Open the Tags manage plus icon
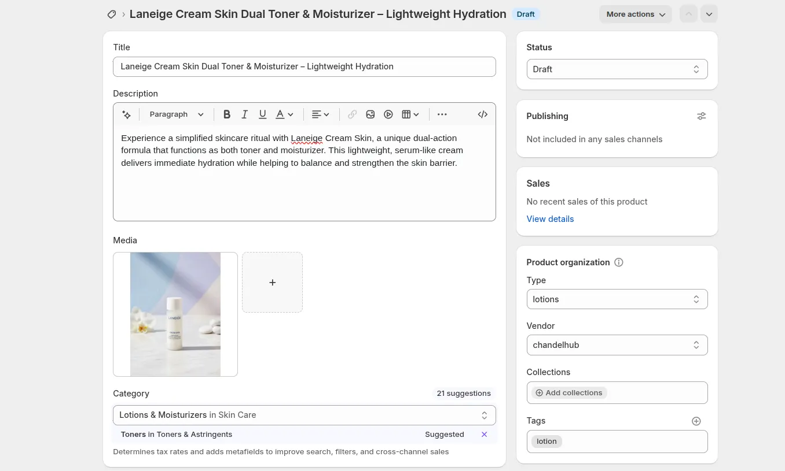Screen dimensions: 785x471 [x=696, y=421]
